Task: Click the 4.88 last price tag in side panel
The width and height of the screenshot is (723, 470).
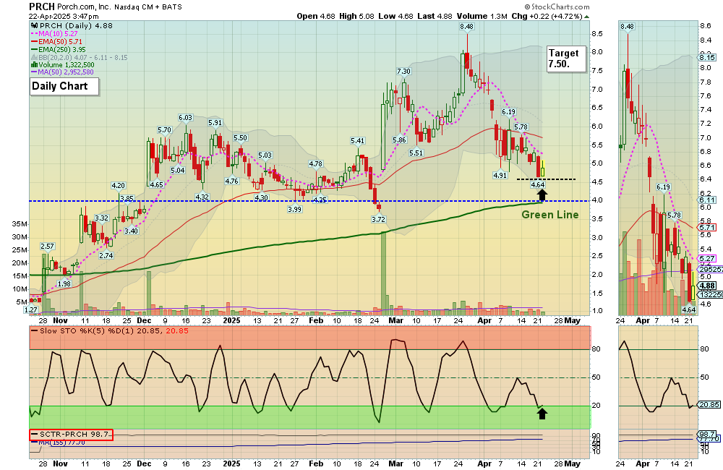Action: tap(707, 286)
